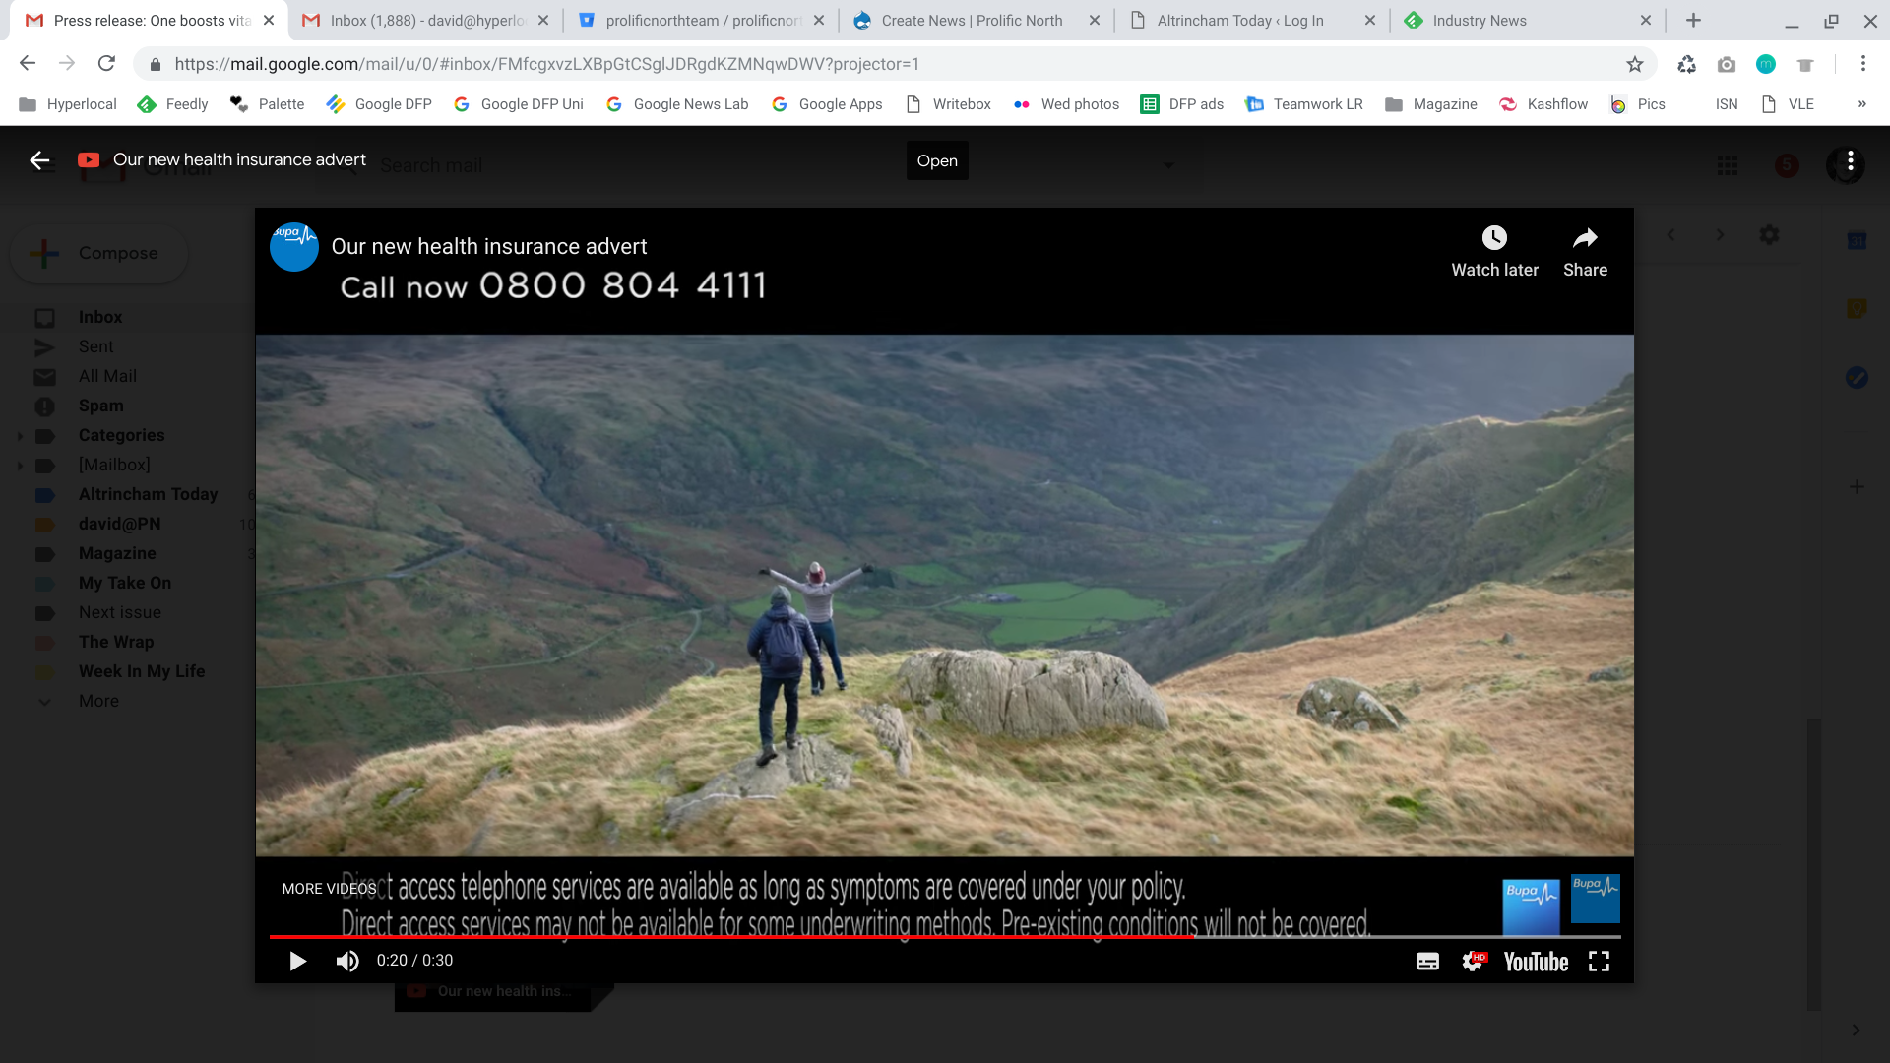The height and width of the screenshot is (1063, 1890).
Task: Click the back arrow to exit attachment view
Action: point(40,159)
